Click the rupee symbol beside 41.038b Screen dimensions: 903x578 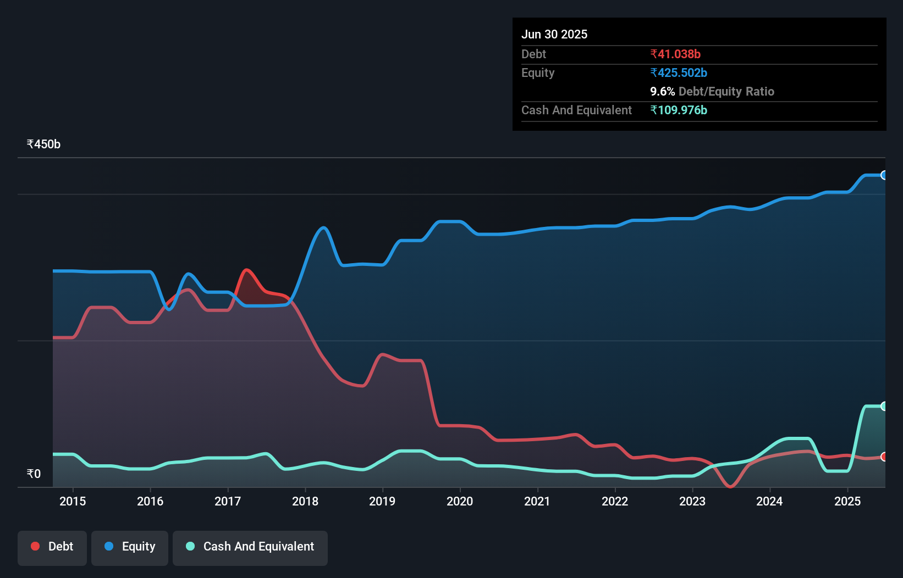[653, 54]
